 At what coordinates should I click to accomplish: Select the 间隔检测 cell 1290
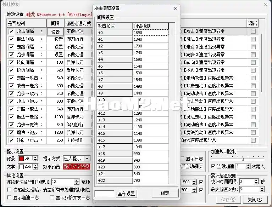[151, 113]
